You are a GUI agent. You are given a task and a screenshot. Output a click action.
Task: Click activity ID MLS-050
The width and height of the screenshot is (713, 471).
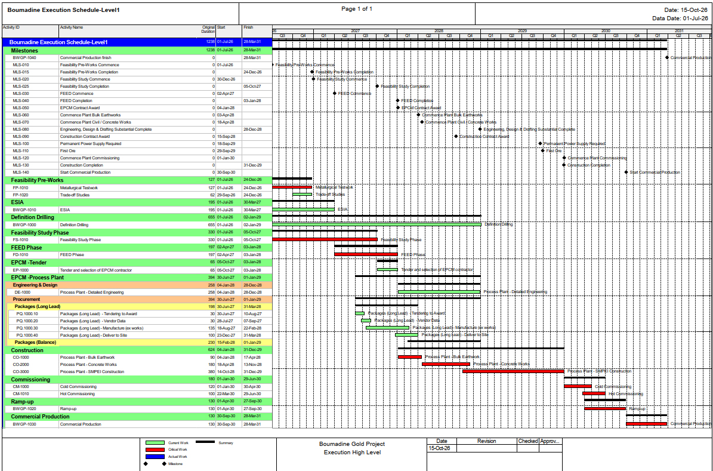click(21, 108)
